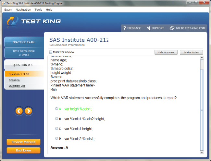
Task: Click Review Marked button
Action: pyautogui.click(x=23, y=142)
